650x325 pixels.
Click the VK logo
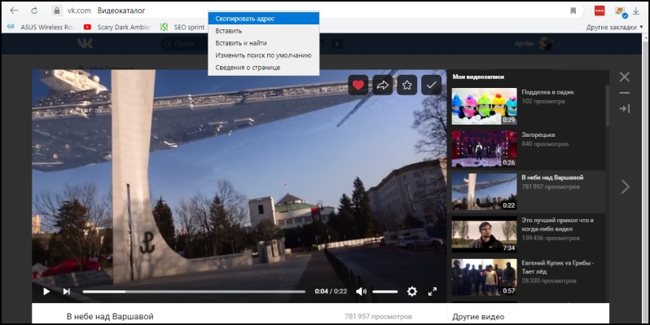click(85, 43)
